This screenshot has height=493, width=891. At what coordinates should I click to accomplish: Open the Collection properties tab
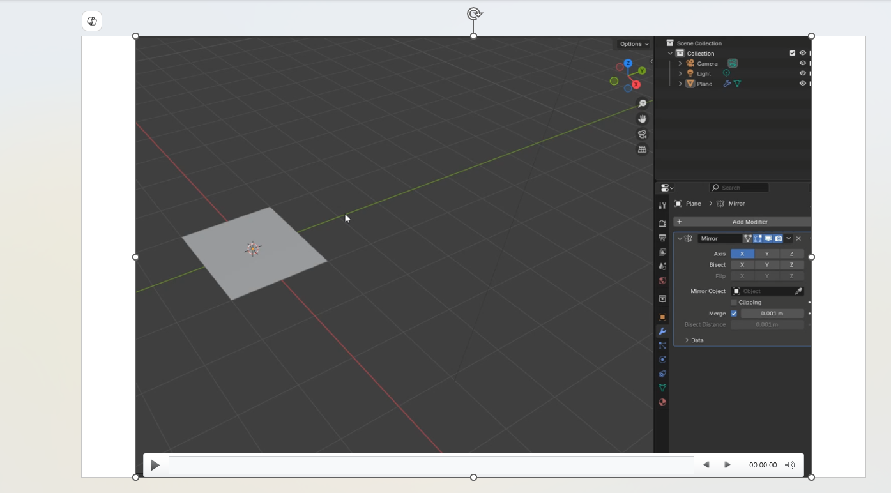click(662, 299)
